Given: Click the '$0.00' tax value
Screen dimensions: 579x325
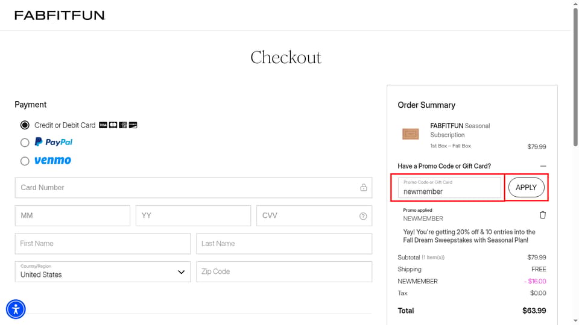Looking at the screenshot, I should pos(538,293).
